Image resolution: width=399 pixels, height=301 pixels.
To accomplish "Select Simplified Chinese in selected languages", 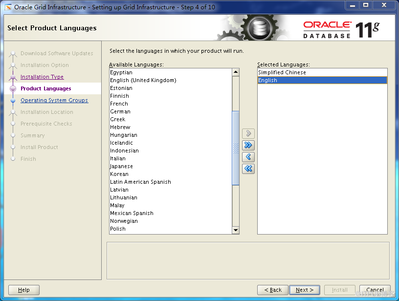I will (282, 72).
